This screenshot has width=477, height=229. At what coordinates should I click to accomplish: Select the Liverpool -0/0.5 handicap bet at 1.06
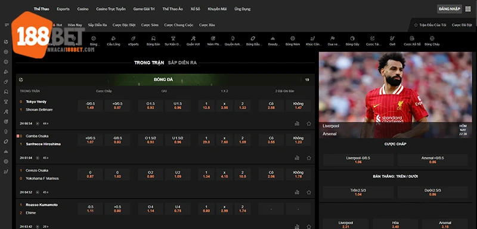pyautogui.click(x=358, y=160)
